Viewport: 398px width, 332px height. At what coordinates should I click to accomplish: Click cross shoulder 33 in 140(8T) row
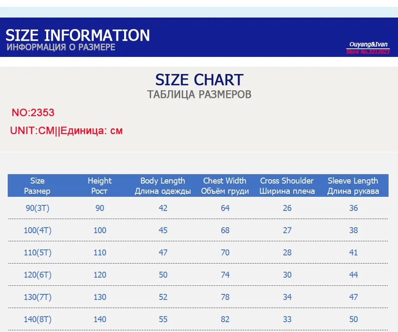pyautogui.click(x=287, y=319)
